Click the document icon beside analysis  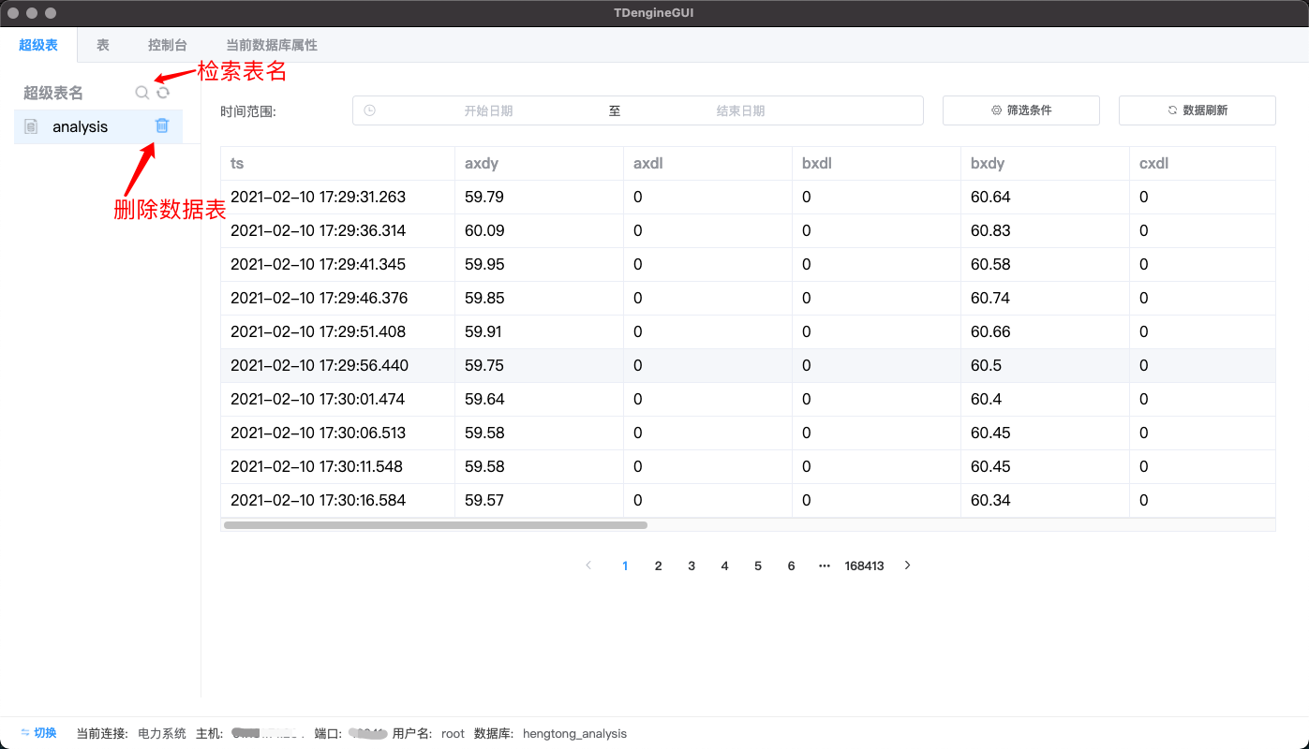32,126
